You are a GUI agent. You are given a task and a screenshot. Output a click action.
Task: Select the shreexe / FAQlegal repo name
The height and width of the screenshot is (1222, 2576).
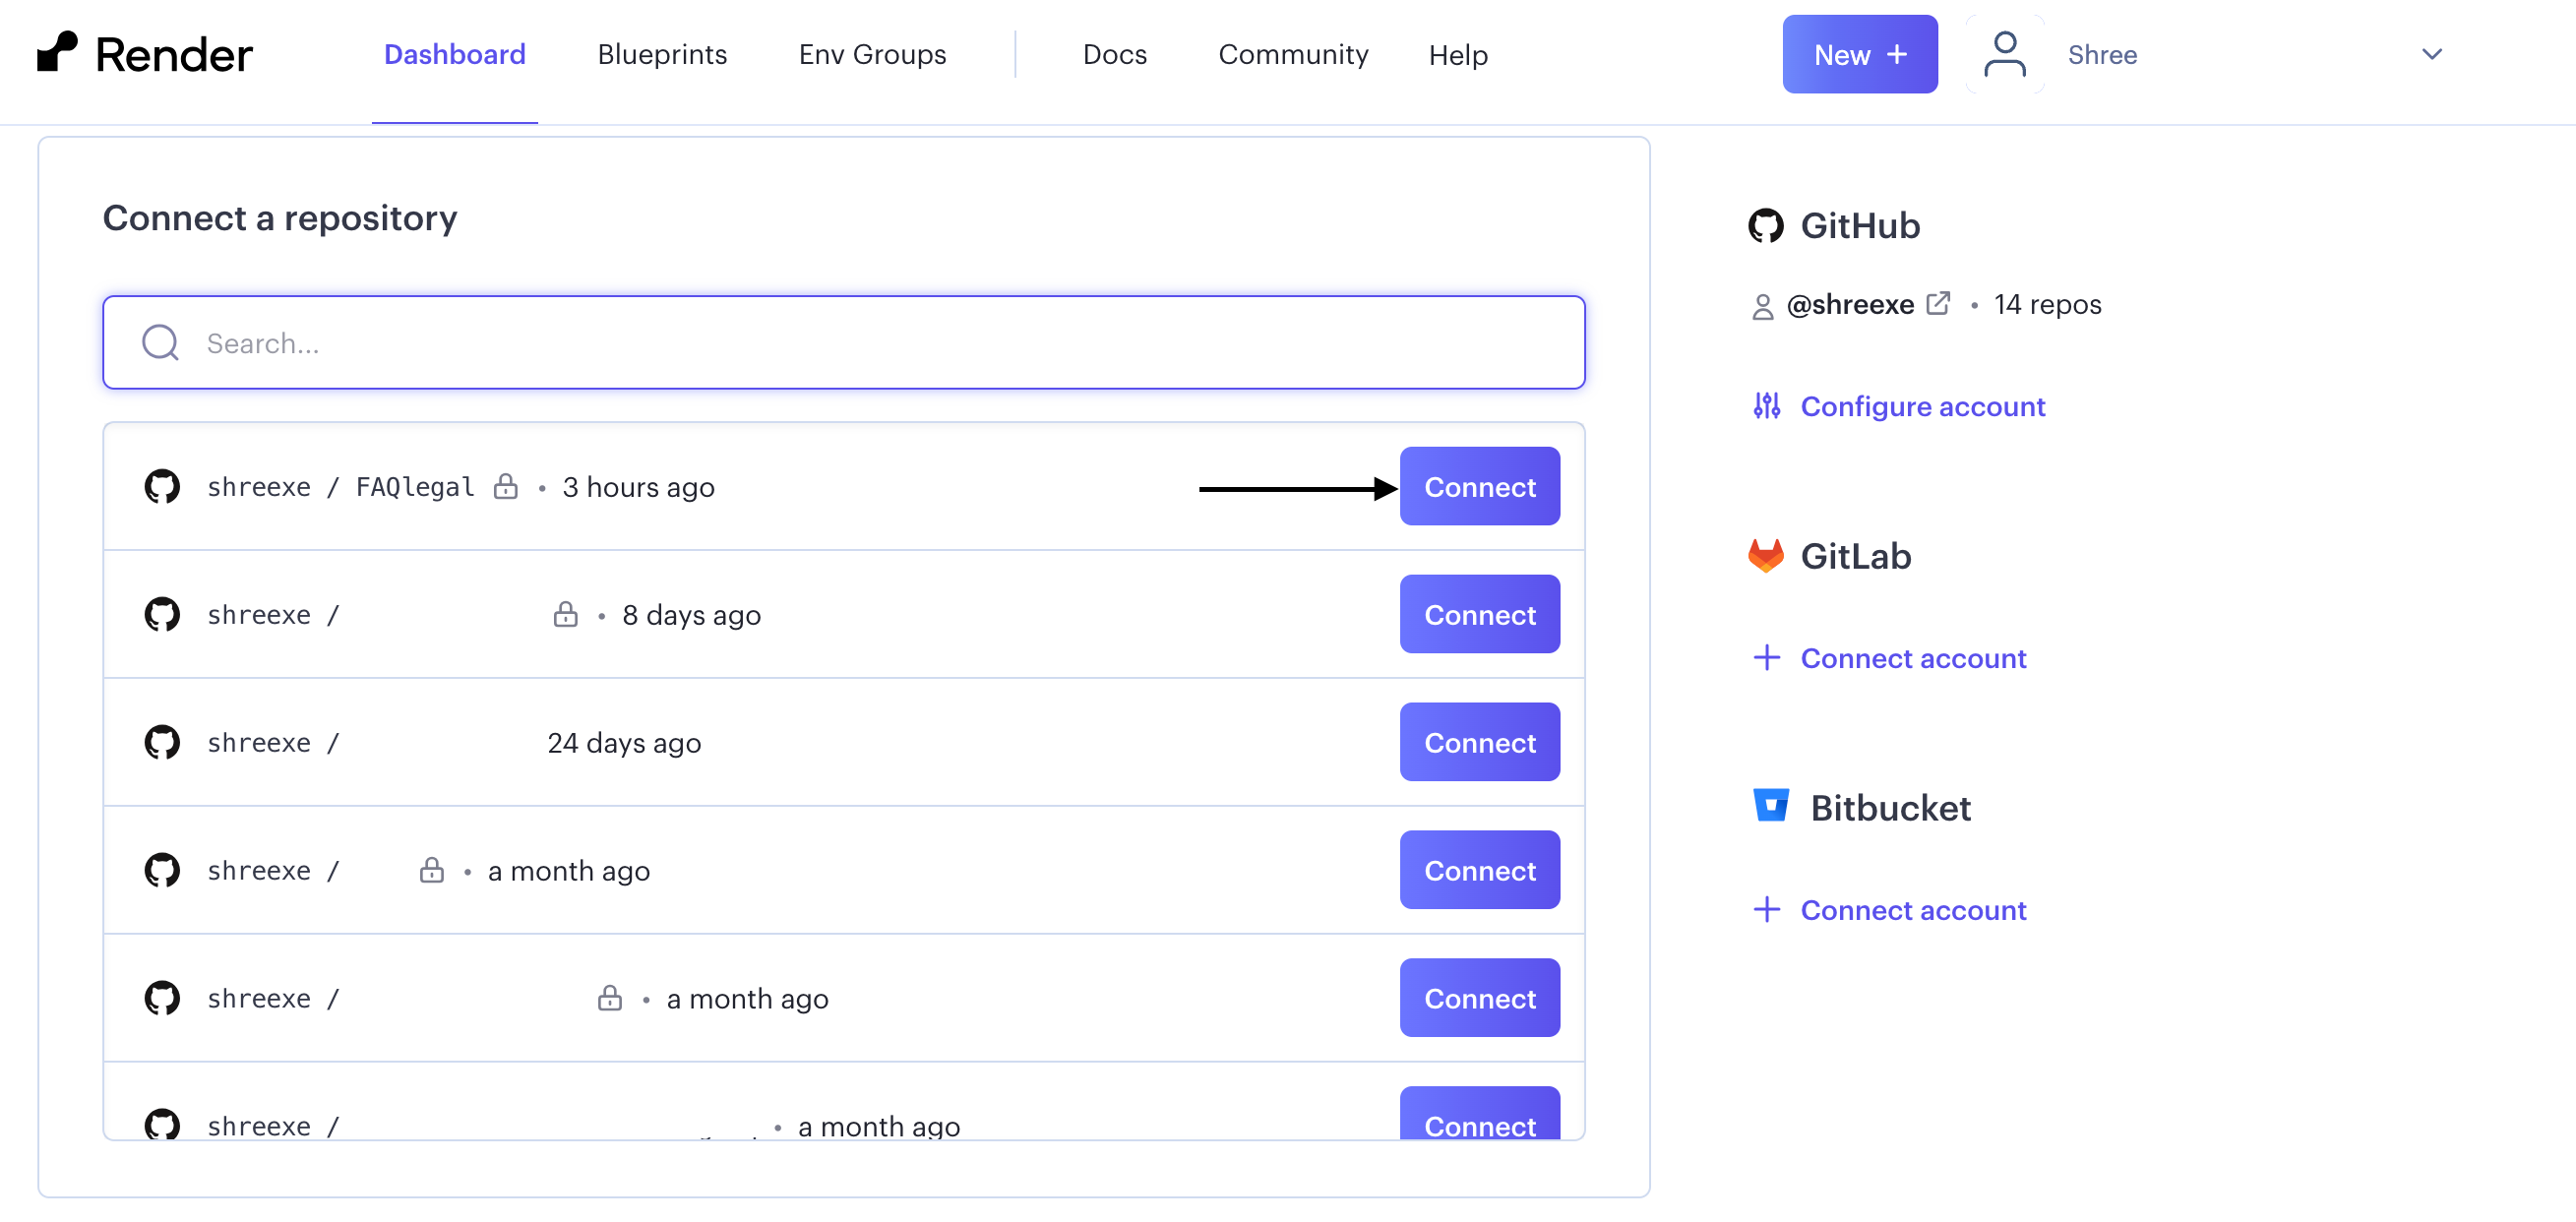(x=341, y=487)
